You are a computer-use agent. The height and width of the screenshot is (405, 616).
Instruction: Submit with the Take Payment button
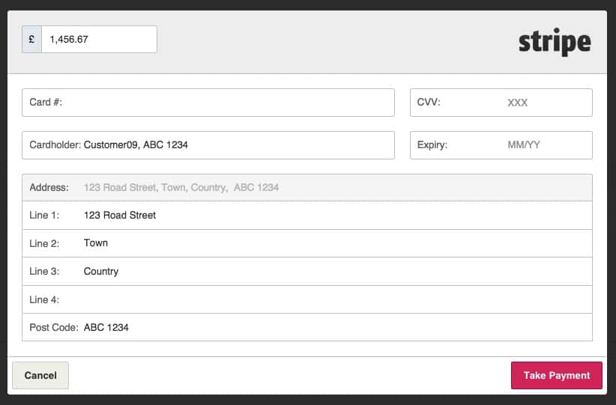(x=556, y=376)
